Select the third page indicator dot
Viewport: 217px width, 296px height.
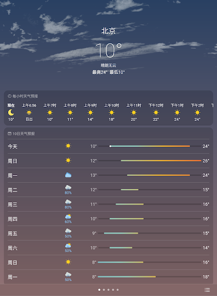point(108,290)
